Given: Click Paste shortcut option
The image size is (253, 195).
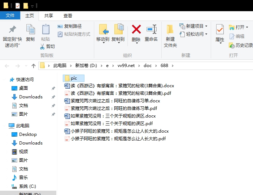Looking at the screenshot, I should 74,34.
